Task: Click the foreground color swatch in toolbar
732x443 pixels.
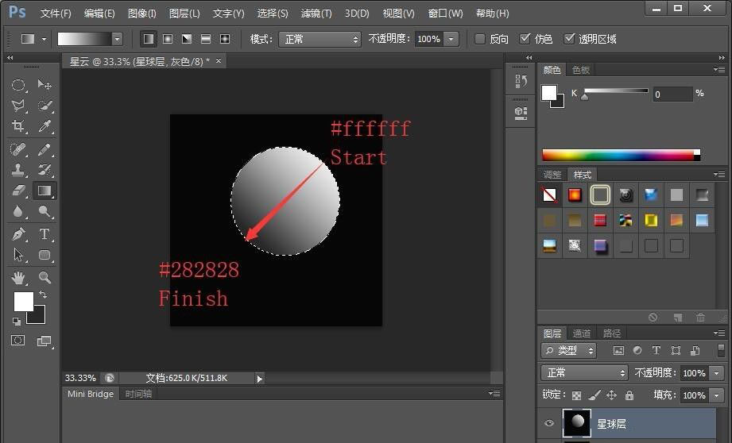Action: click(23, 301)
